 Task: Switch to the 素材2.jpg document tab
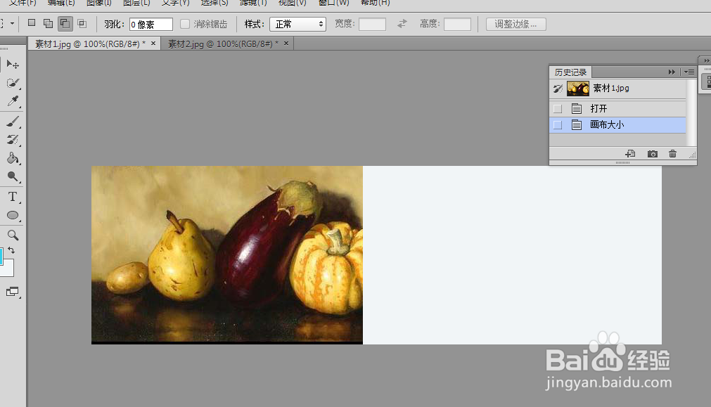point(223,44)
